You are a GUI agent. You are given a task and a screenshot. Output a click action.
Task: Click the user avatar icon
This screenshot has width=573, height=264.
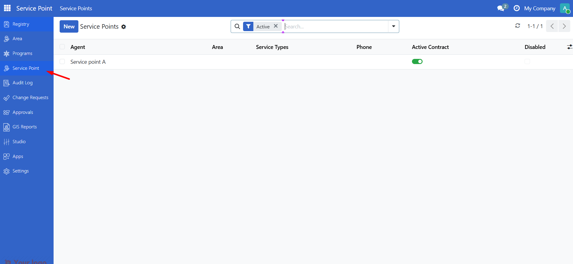(x=565, y=8)
